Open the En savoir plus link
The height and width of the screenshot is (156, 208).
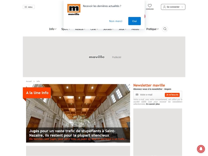pyautogui.click(x=153, y=104)
